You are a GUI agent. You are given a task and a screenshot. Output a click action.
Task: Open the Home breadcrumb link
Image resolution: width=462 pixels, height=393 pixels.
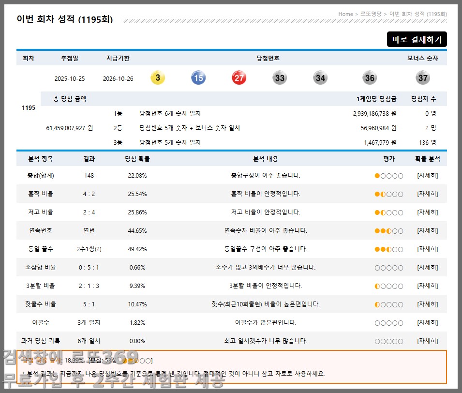tap(345, 14)
